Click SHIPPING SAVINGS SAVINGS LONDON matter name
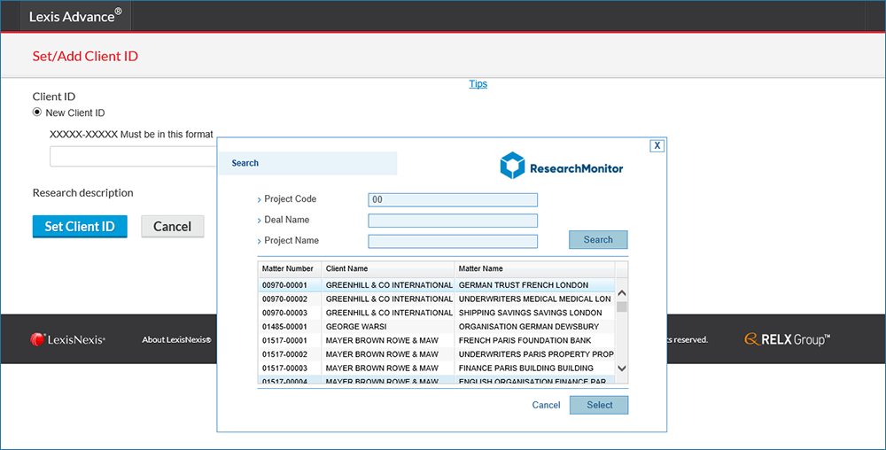The width and height of the screenshot is (886, 450). pyautogui.click(x=530, y=313)
